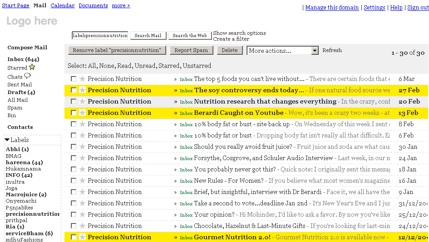Star the Dr Berardi interview email
Viewport: 429px width, 242px height.
pos(82,192)
